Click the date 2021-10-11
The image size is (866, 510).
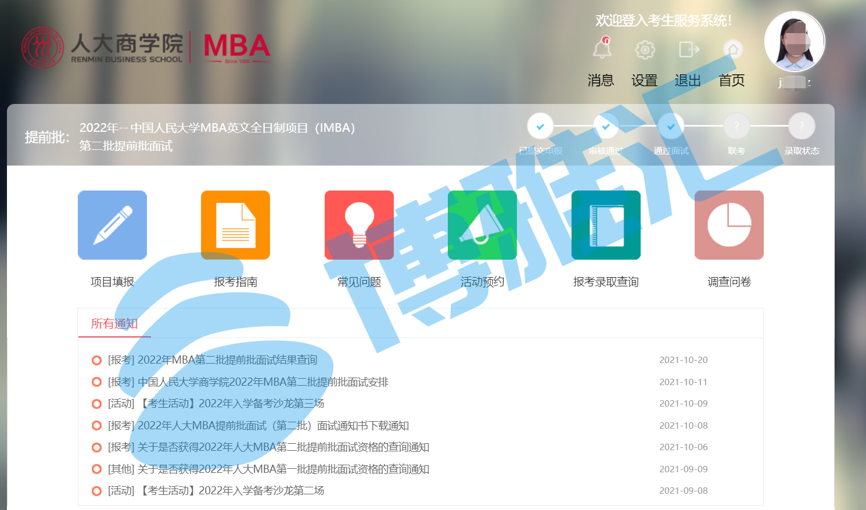[x=684, y=382]
